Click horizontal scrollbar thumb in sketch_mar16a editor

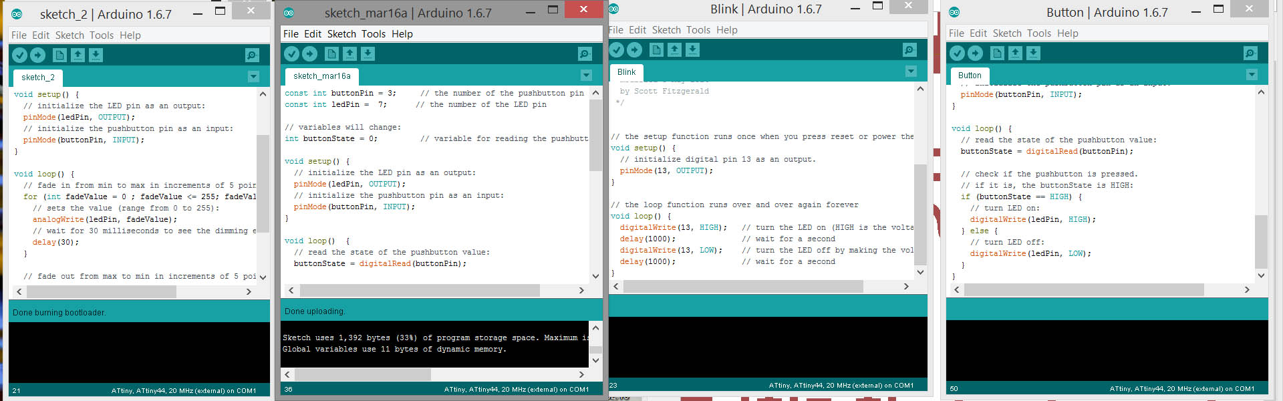(420, 290)
